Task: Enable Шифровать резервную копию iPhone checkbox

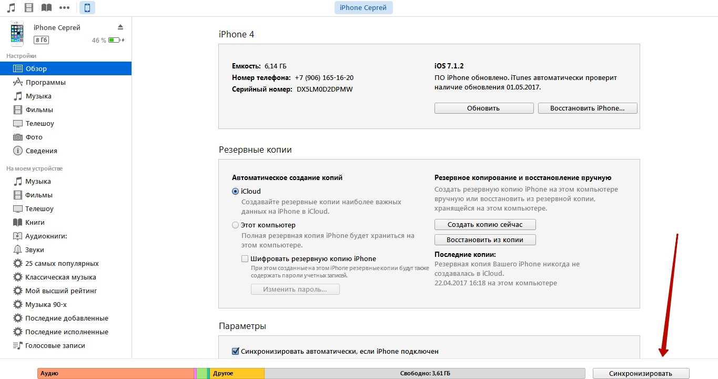Action: (x=245, y=259)
